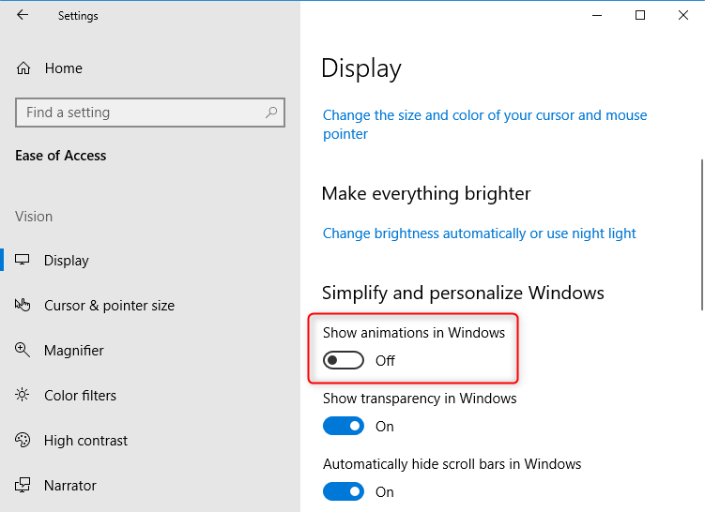Viewport: 705px width, 512px height.
Task: Enable Show animations in Windows toggle
Action: click(x=344, y=361)
